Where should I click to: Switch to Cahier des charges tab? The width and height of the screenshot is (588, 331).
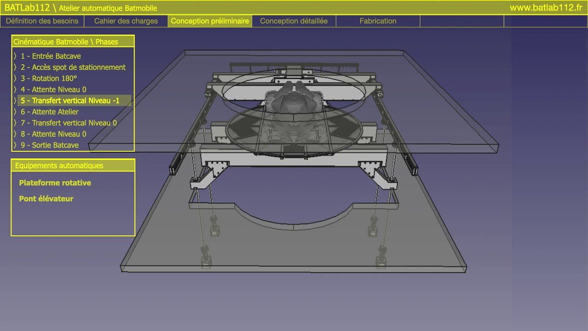click(x=126, y=21)
